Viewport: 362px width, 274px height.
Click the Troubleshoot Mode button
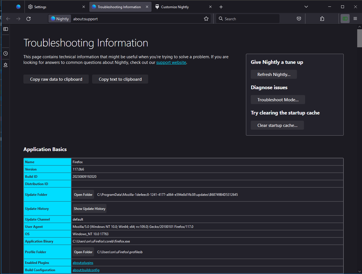pos(278,100)
